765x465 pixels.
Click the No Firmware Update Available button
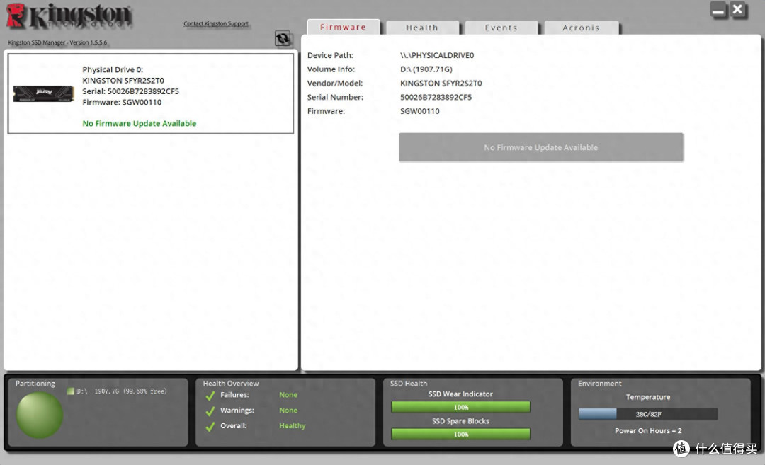540,147
